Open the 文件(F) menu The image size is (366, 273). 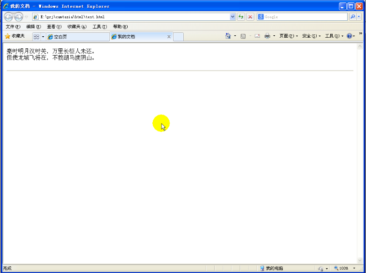[x=13, y=27]
